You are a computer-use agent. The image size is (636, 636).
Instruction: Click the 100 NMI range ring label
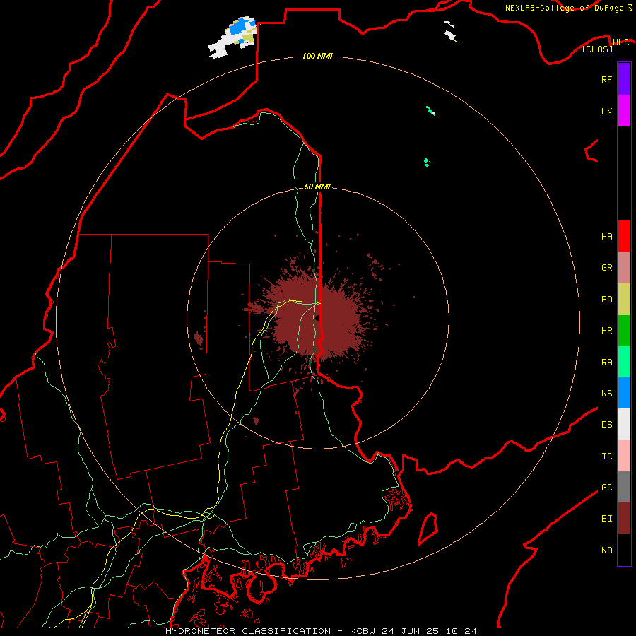pos(317,56)
